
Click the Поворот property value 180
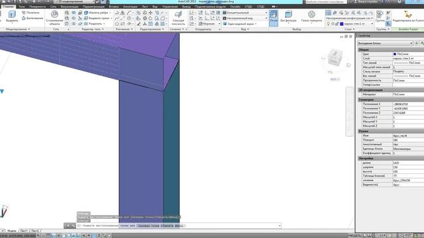pyautogui.click(x=408, y=140)
